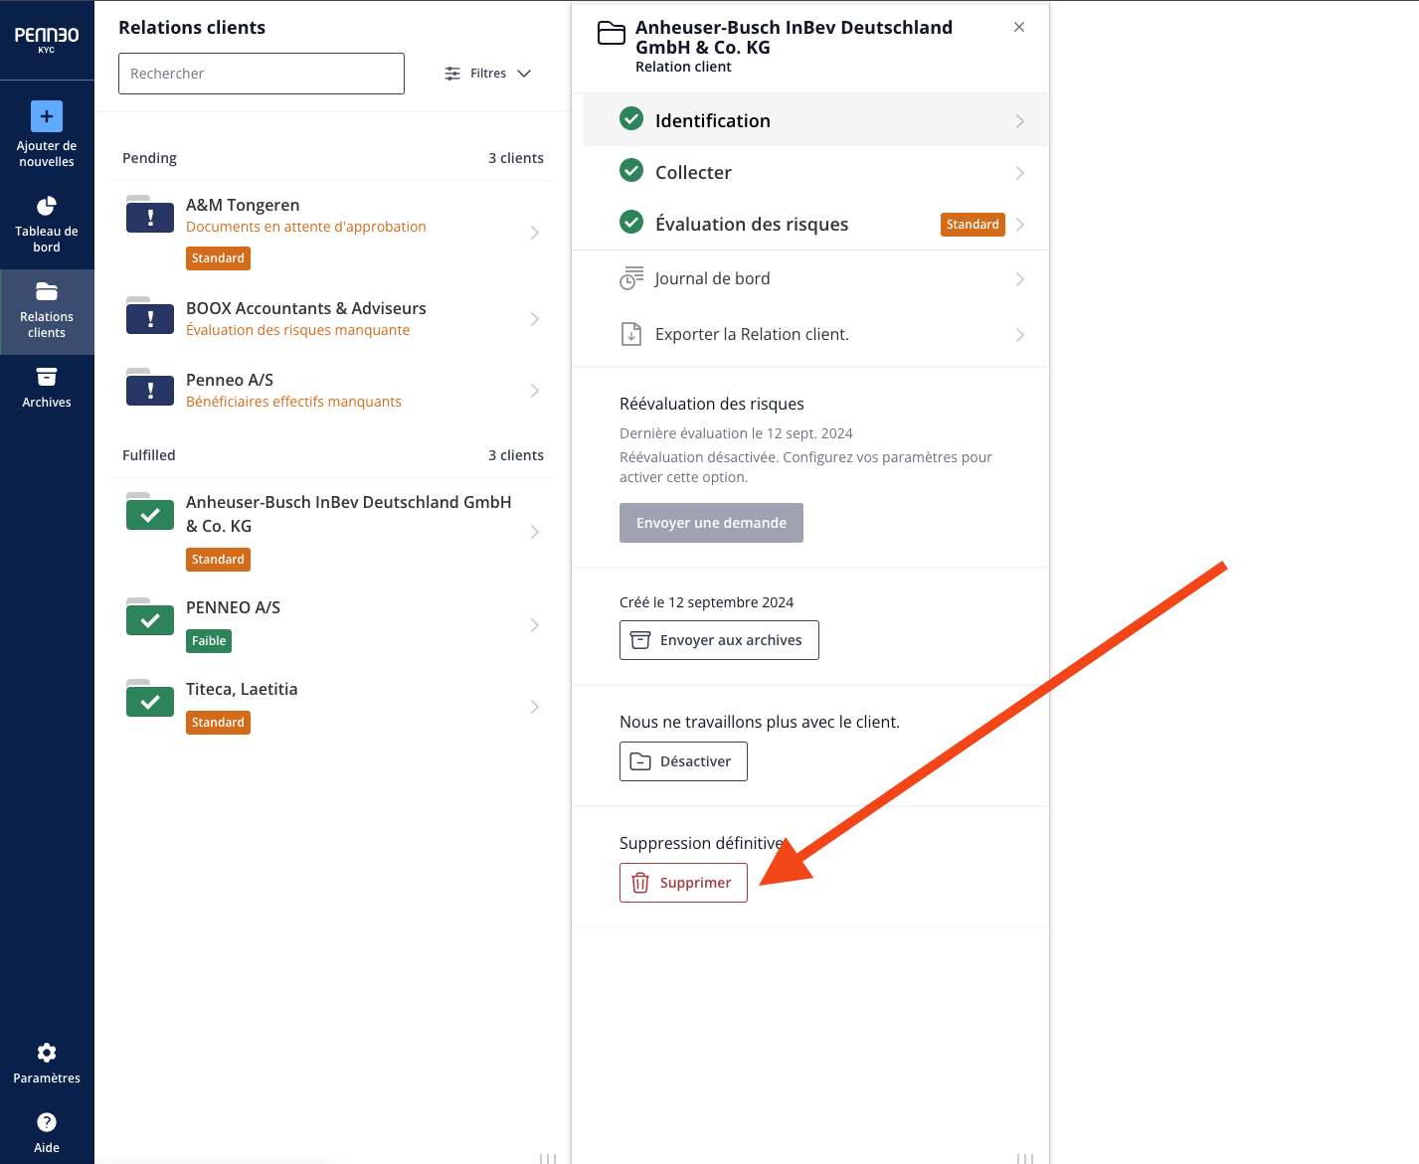The height and width of the screenshot is (1164, 1419).
Task: Click trash icon in Supprimer button
Action: [640, 883]
